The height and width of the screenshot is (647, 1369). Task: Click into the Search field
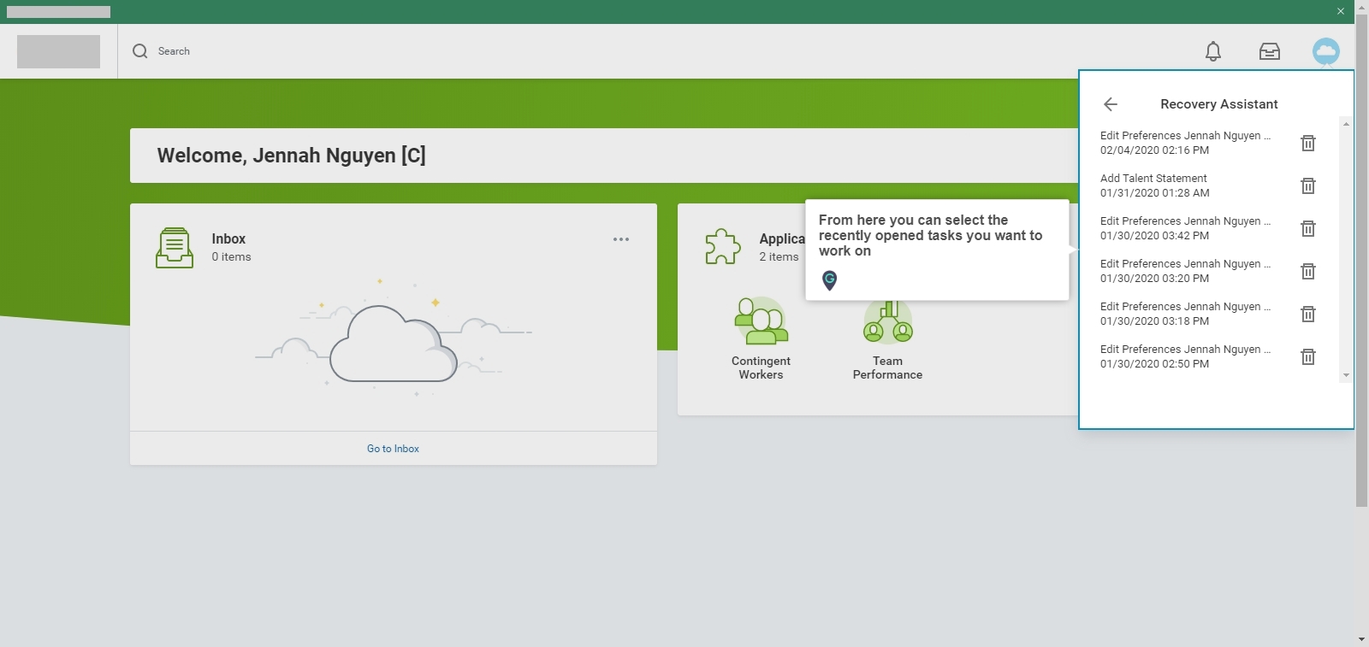point(174,51)
